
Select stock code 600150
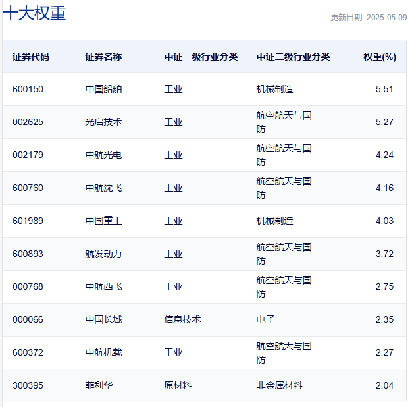point(28,89)
